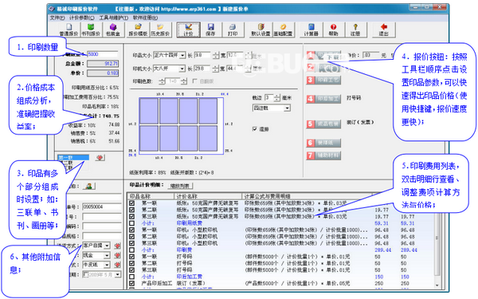Click the 计价名称 column header
478x299 pixels.
coord(208,196)
